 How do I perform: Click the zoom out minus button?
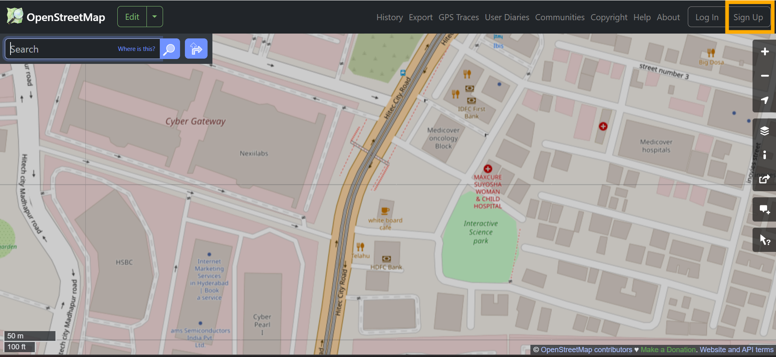[764, 76]
